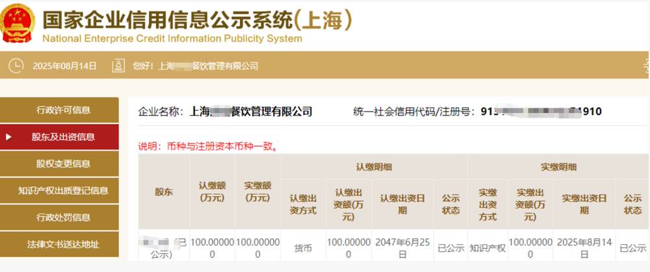Click the 实缴出资日期 column header
The width and height of the screenshot is (650, 272).
coord(584,204)
